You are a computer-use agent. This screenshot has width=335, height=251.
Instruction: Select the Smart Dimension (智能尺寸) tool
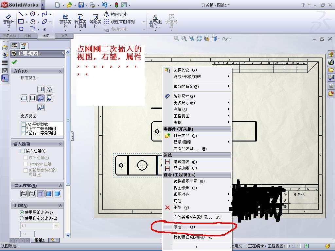point(9,21)
